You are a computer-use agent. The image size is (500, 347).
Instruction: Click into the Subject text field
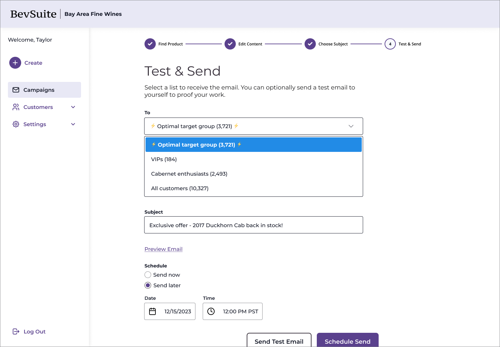[x=254, y=225]
